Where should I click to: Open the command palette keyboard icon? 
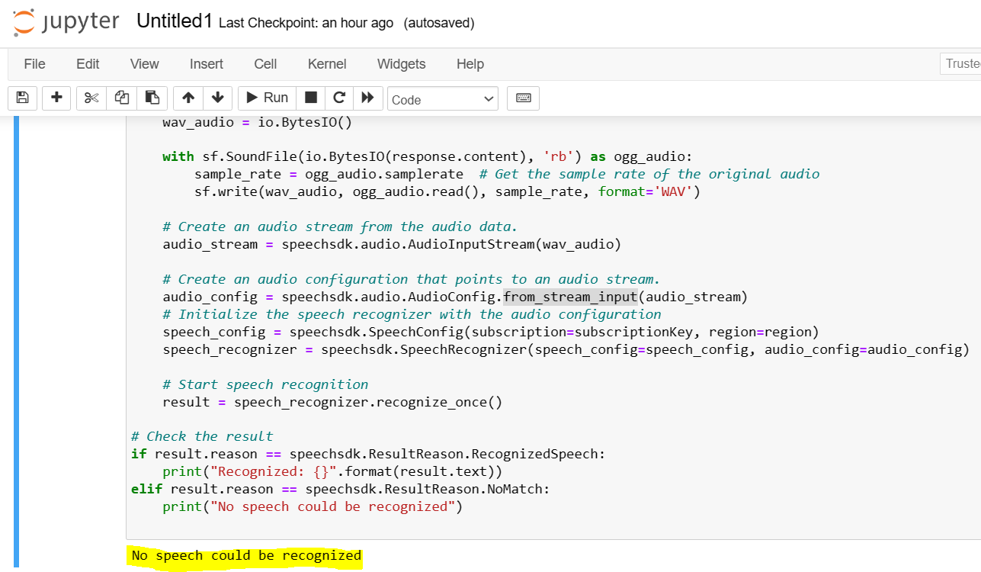tap(523, 98)
